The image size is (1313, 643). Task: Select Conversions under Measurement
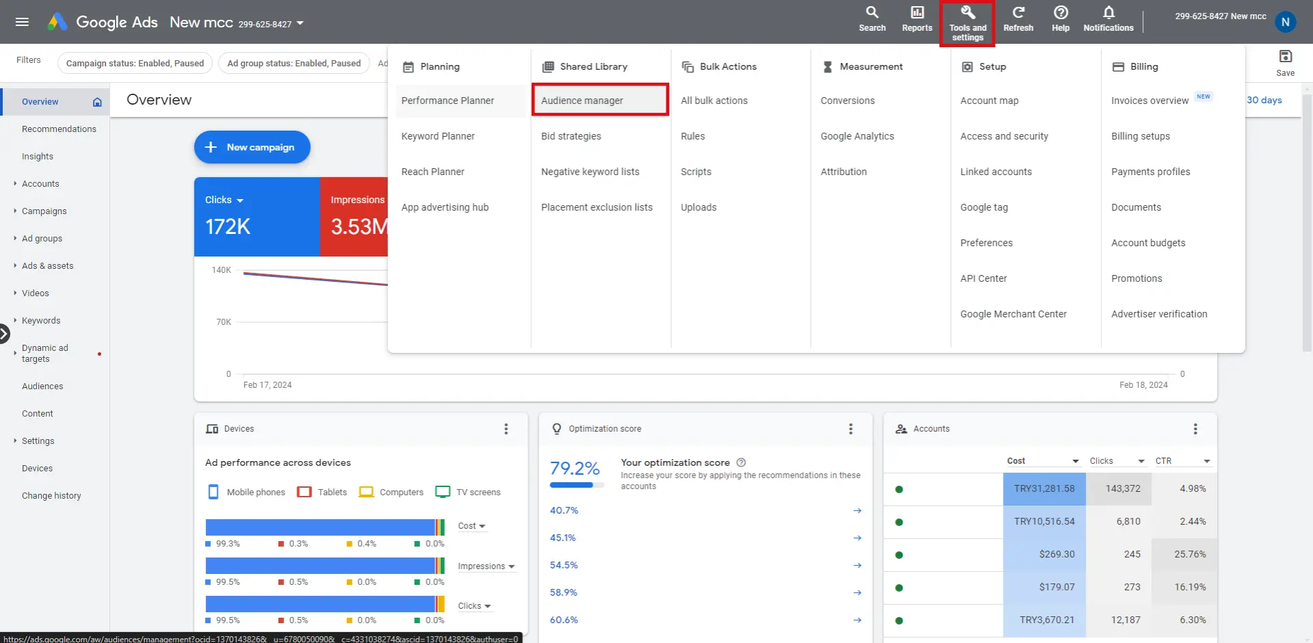pyautogui.click(x=847, y=101)
